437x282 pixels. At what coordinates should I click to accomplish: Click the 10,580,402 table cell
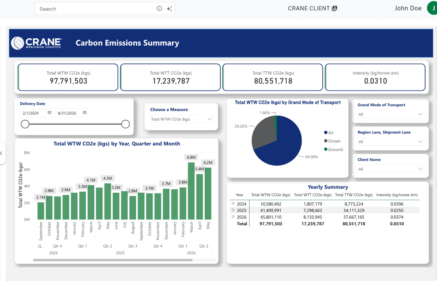coord(271,204)
